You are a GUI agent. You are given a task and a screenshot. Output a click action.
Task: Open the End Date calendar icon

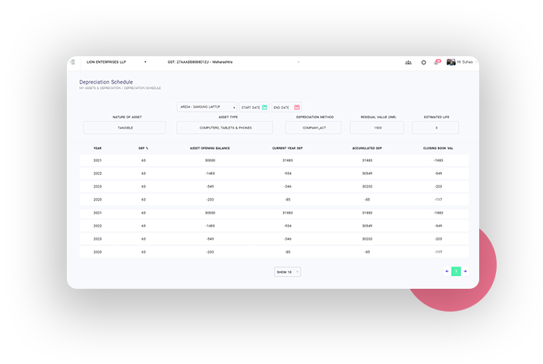pos(297,107)
